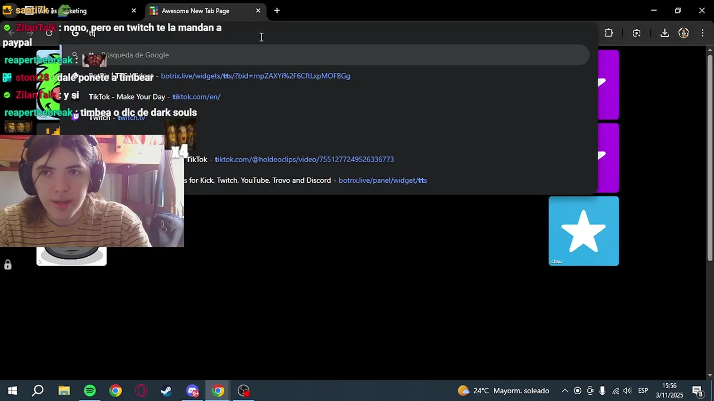Open Spotify from taskbar

click(x=90, y=391)
